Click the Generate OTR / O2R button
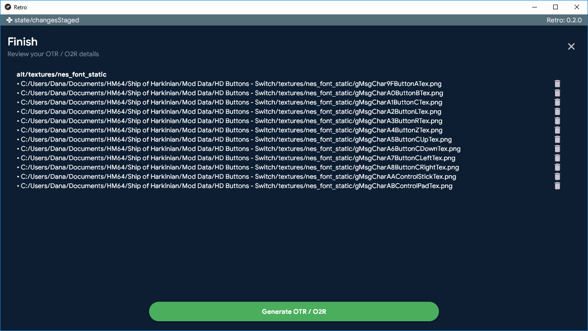Viewport: 588px width, 331px height. (x=294, y=312)
